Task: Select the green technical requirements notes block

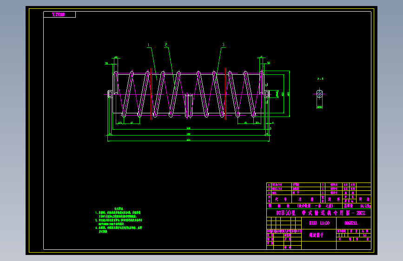Action: [119, 221]
